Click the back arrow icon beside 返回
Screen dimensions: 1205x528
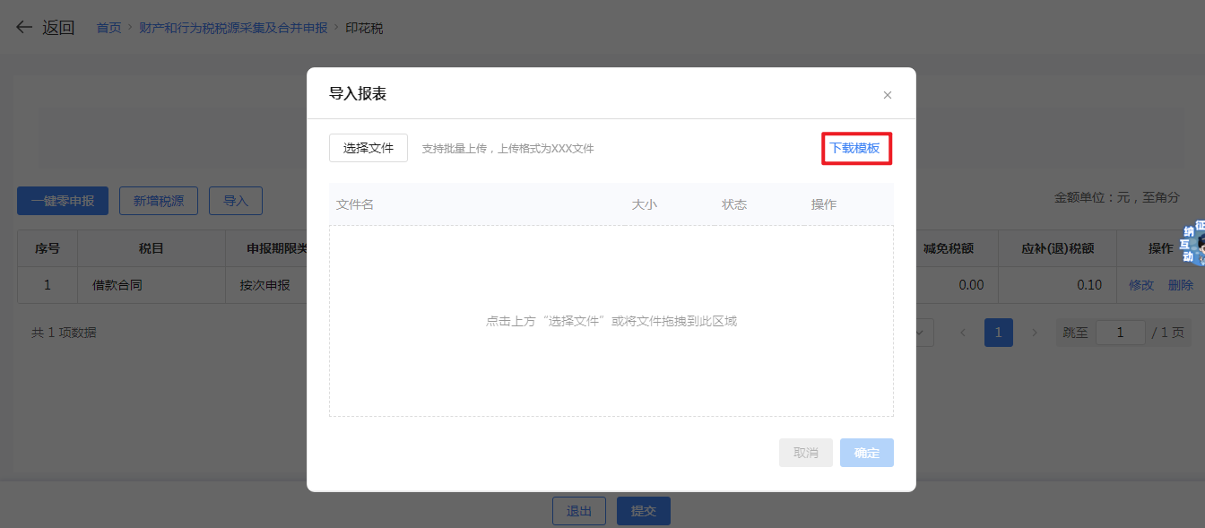24,28
